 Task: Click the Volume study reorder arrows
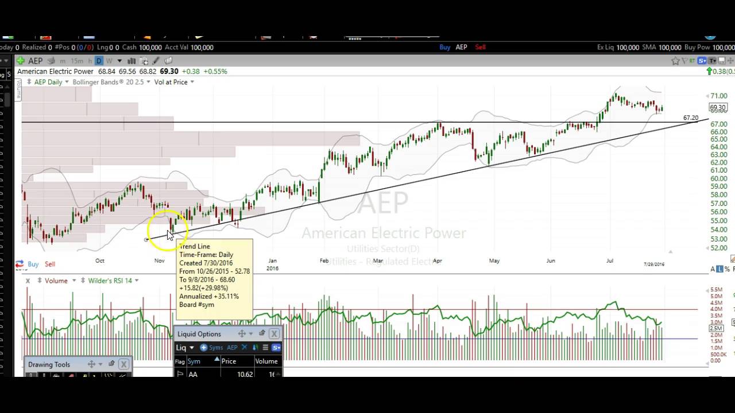40,280
